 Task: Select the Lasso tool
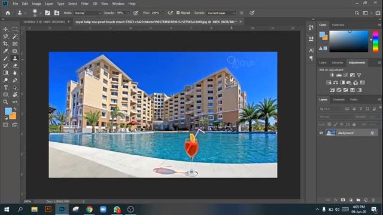click(5, 36)
